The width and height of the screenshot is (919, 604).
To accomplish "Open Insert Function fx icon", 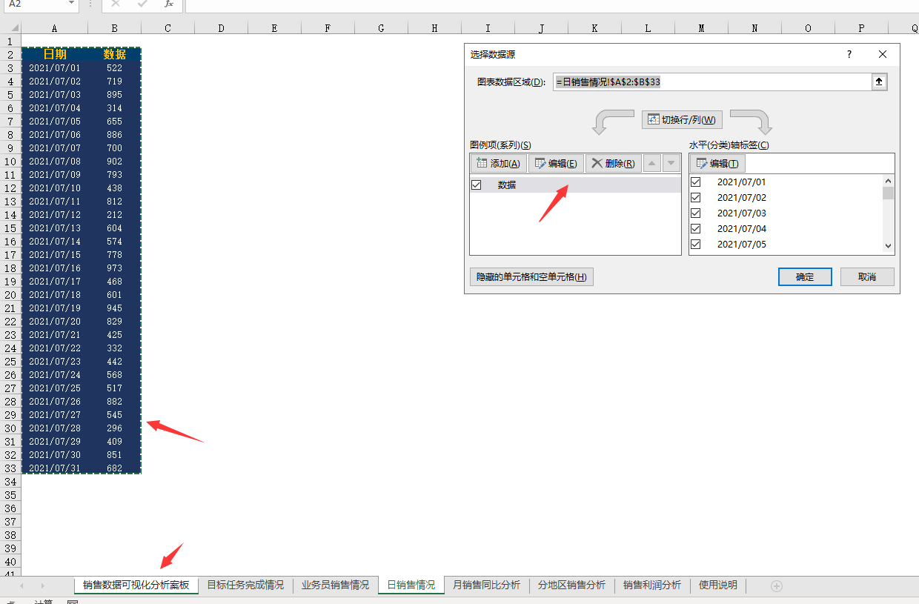I will pos(169,4).
